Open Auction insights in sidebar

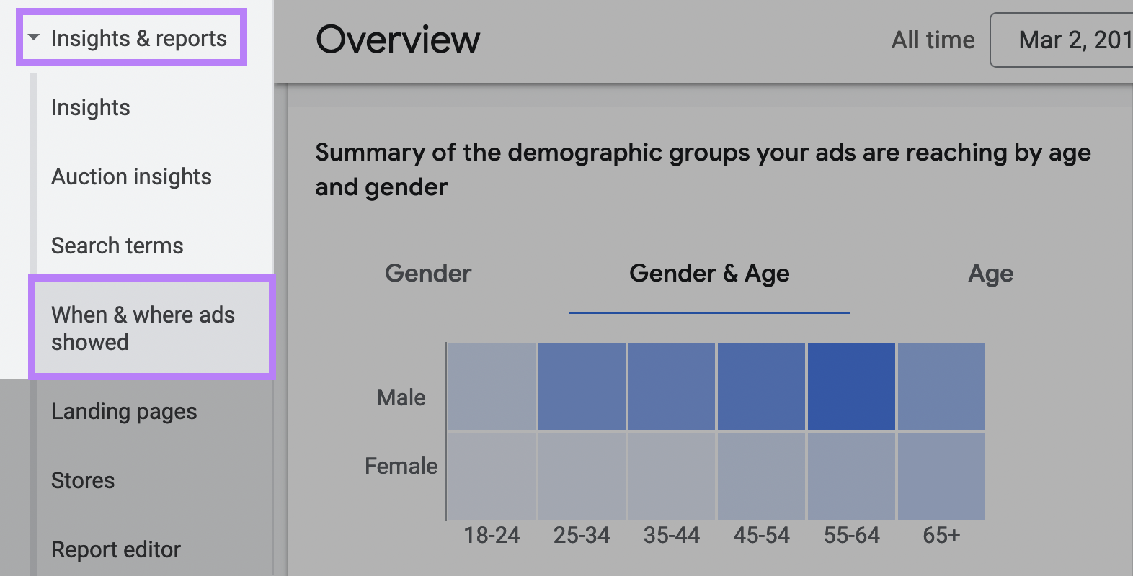[131, 176]
